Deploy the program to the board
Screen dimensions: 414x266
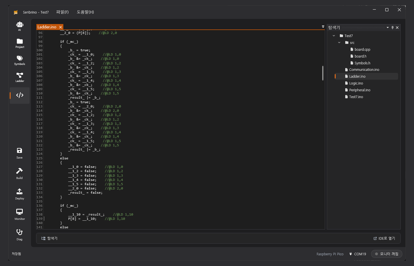coord(20,194)
